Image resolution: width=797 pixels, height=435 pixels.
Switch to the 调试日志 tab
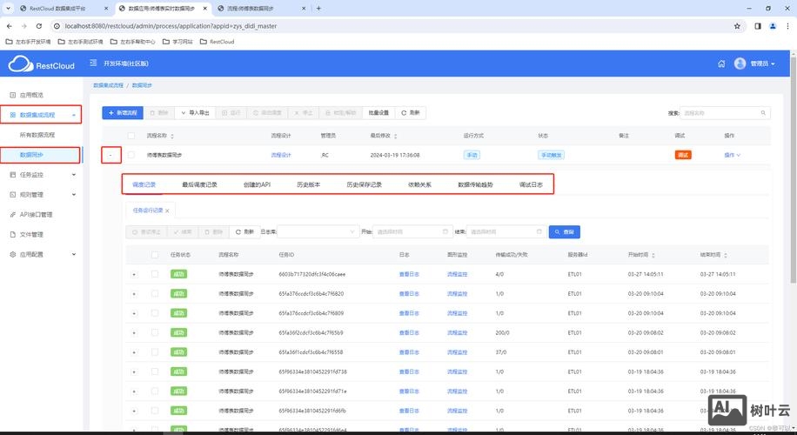(531, 184)
